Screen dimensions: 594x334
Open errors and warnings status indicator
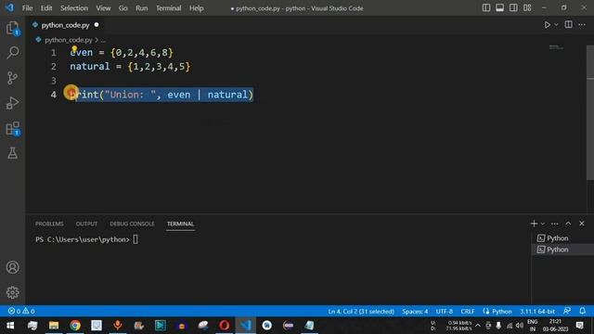(21, 312)
